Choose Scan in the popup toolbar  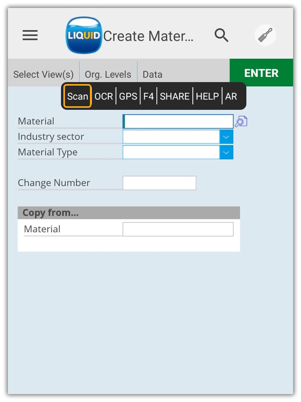[x=77, y=96]
